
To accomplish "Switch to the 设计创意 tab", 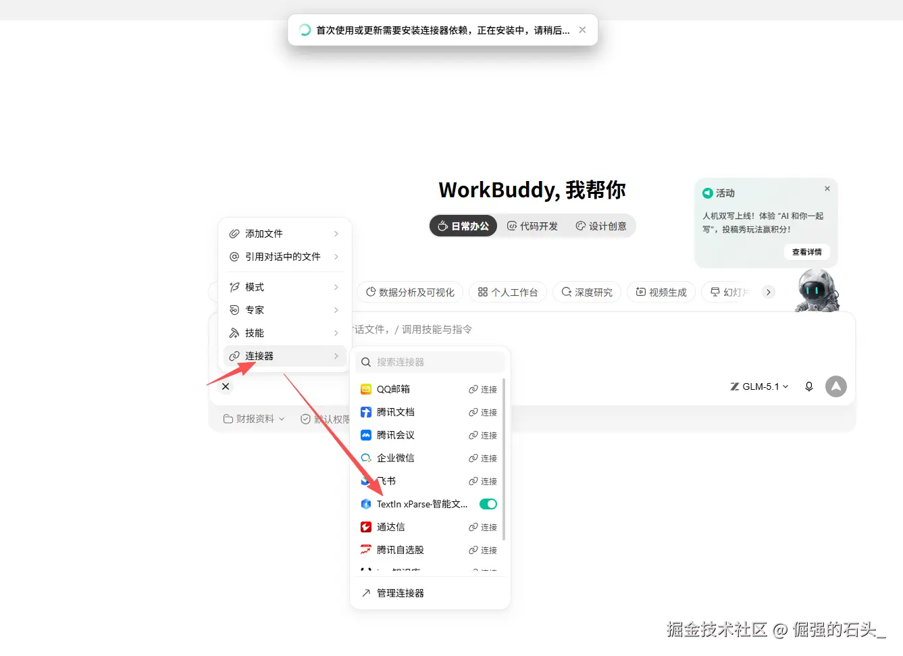I will pos(601,226).
